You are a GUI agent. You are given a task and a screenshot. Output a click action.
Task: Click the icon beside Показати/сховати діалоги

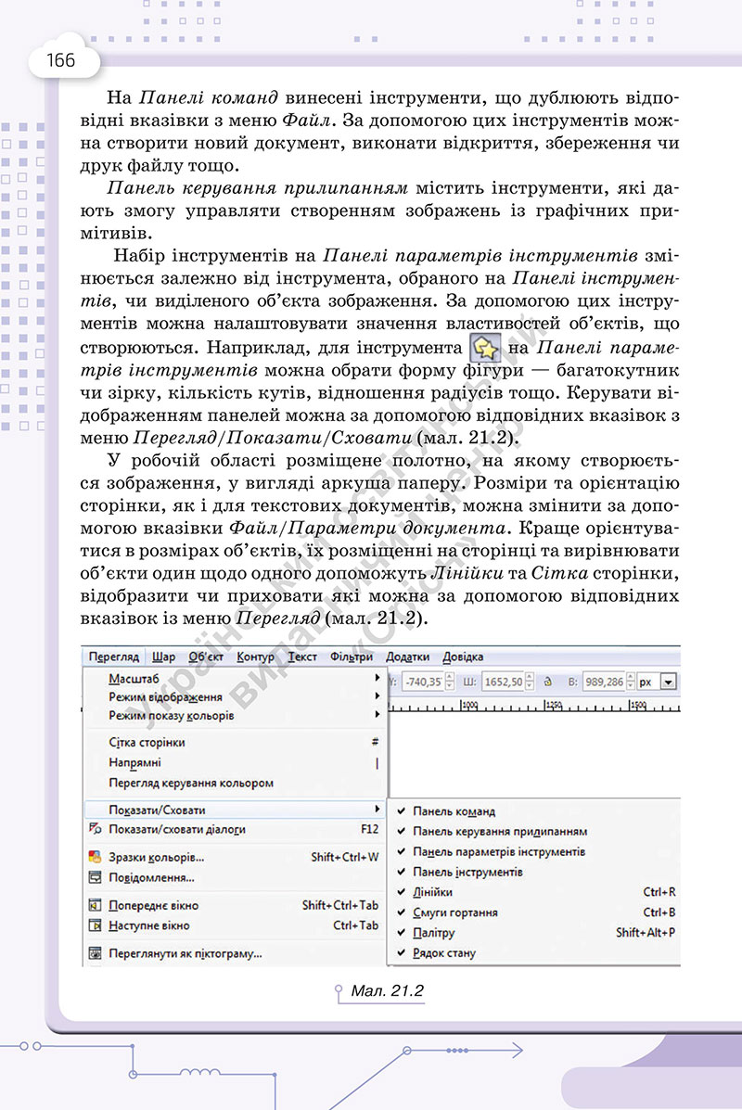coord(95,829)
